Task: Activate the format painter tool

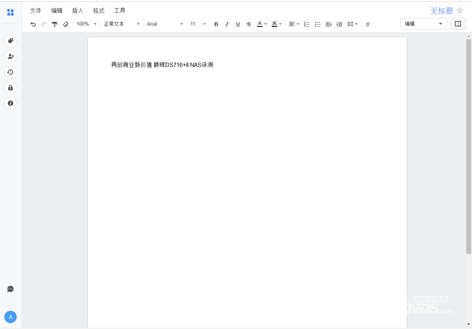Action: 55,24
